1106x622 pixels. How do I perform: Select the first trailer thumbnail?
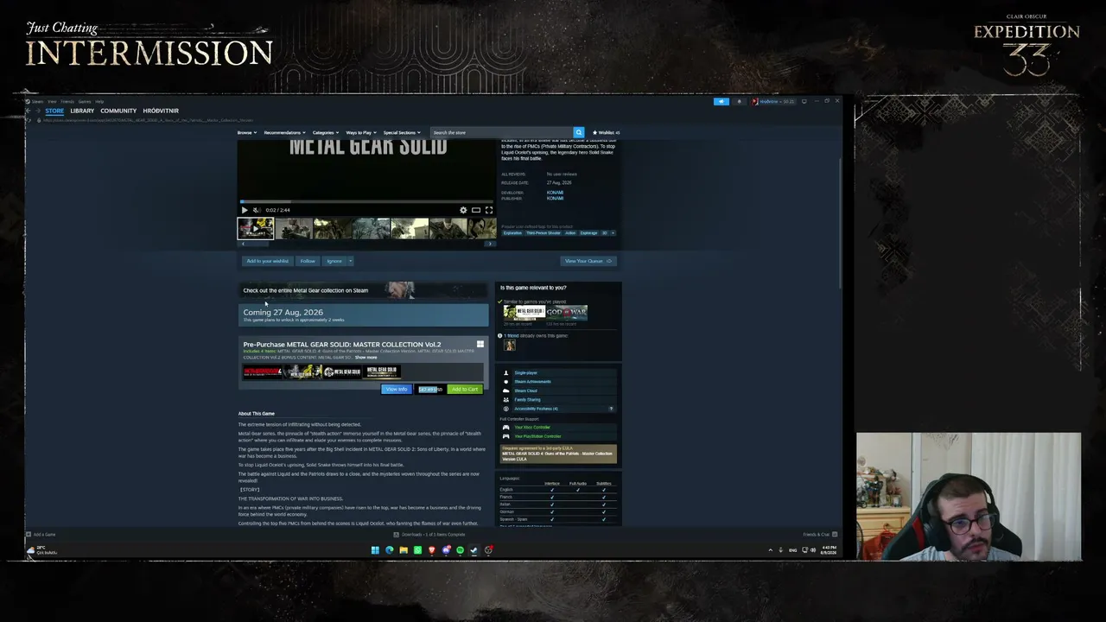(256, 228)
